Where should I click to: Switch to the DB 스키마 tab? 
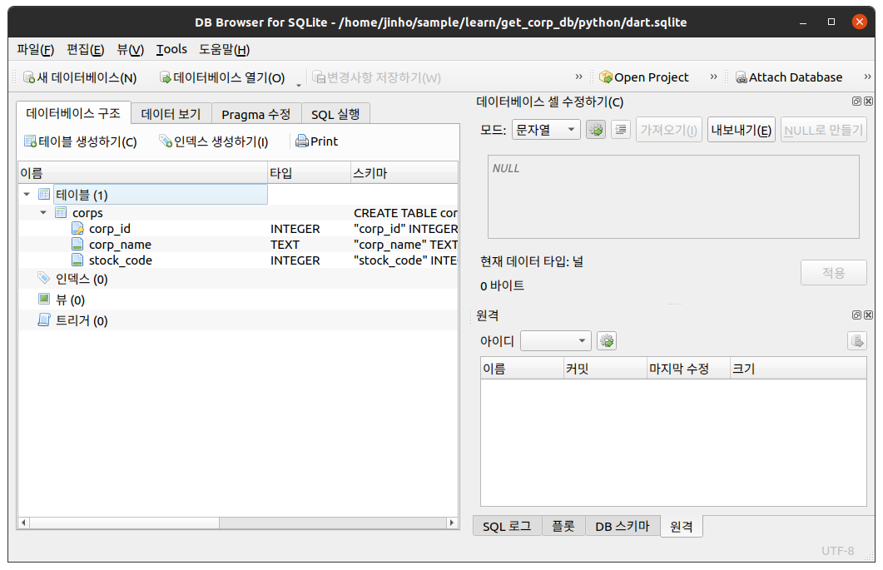click(623, 526)
